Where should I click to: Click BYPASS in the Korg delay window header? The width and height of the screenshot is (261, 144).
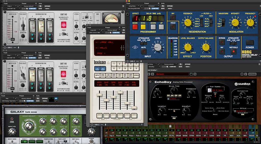click(x=170, y=6)
